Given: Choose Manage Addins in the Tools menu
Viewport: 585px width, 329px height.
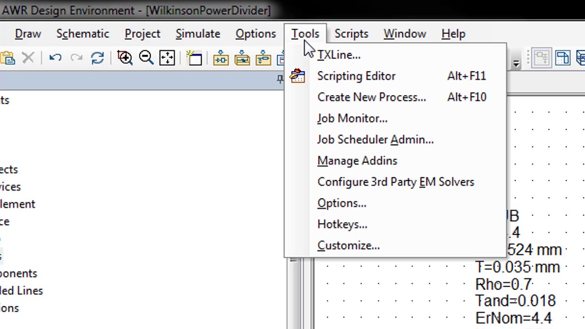Looking at the screenshot, I should point(395,160).
